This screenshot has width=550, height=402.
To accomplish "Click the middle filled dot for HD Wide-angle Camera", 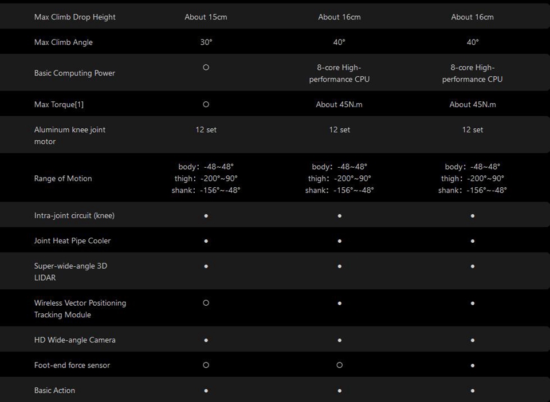I will coord(340,340).
